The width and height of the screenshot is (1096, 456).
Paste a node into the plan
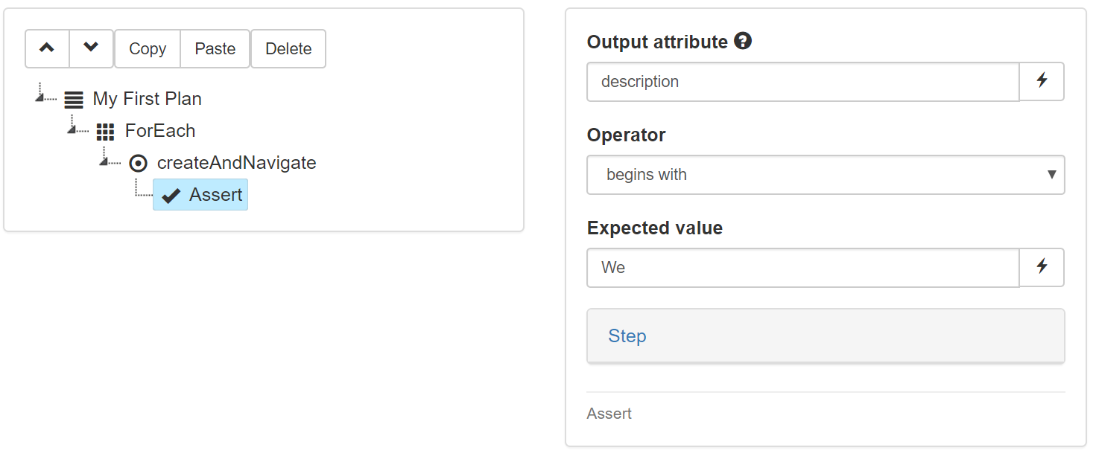click(x=215, y=48)
